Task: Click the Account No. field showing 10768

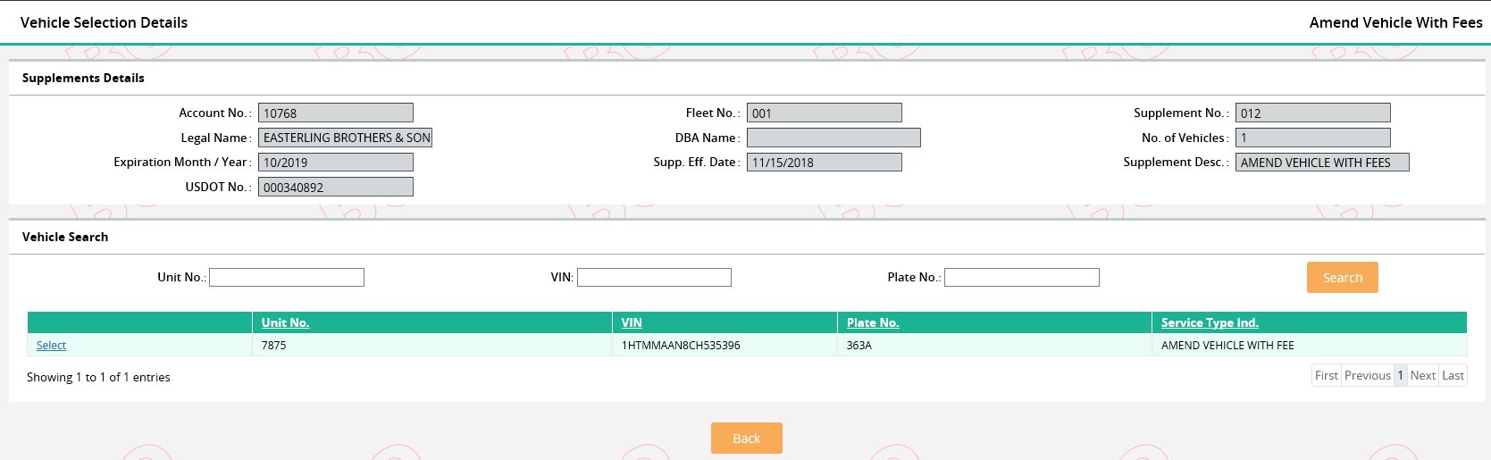Action: point(336,113)
